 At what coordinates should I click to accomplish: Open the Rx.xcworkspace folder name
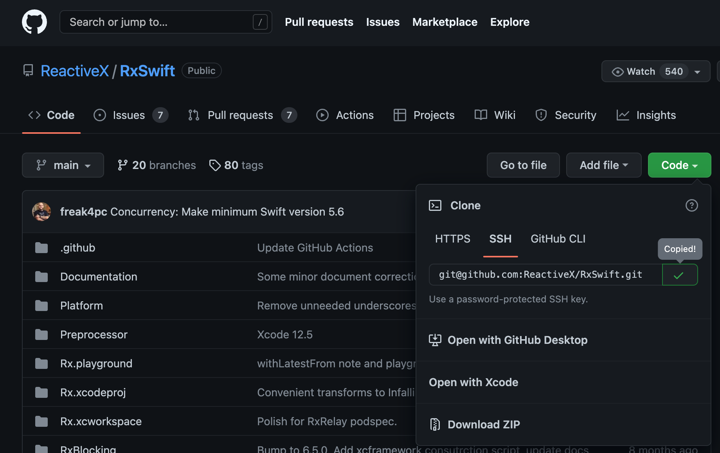coord(101,421)
